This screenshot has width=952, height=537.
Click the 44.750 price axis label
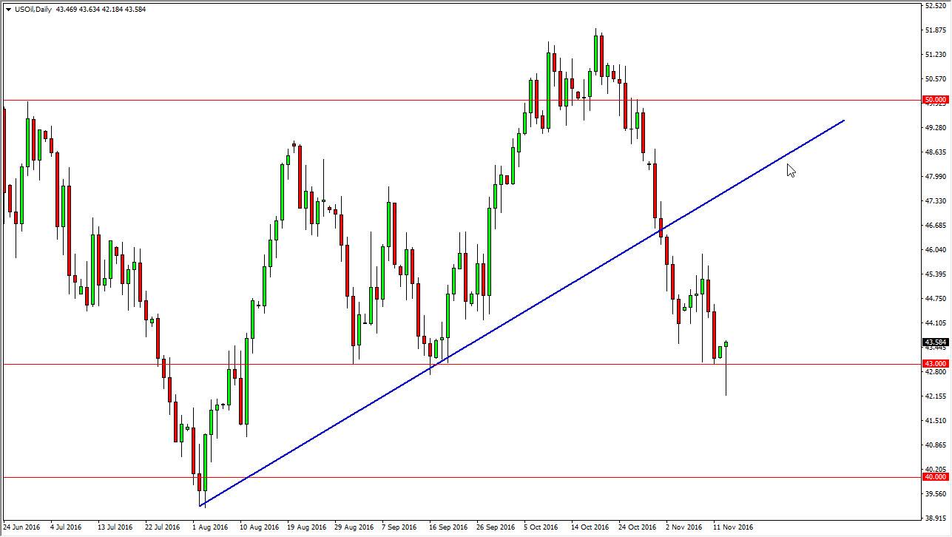(x=936, y=299)
